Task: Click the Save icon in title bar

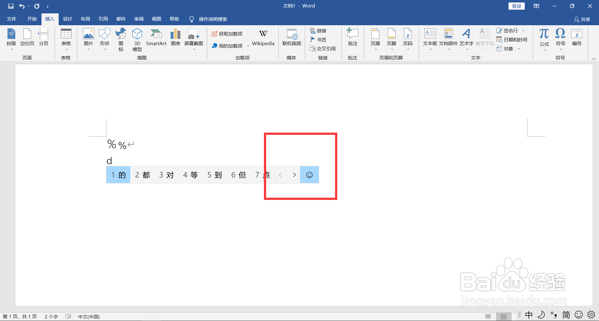Action: coord(11,6)
